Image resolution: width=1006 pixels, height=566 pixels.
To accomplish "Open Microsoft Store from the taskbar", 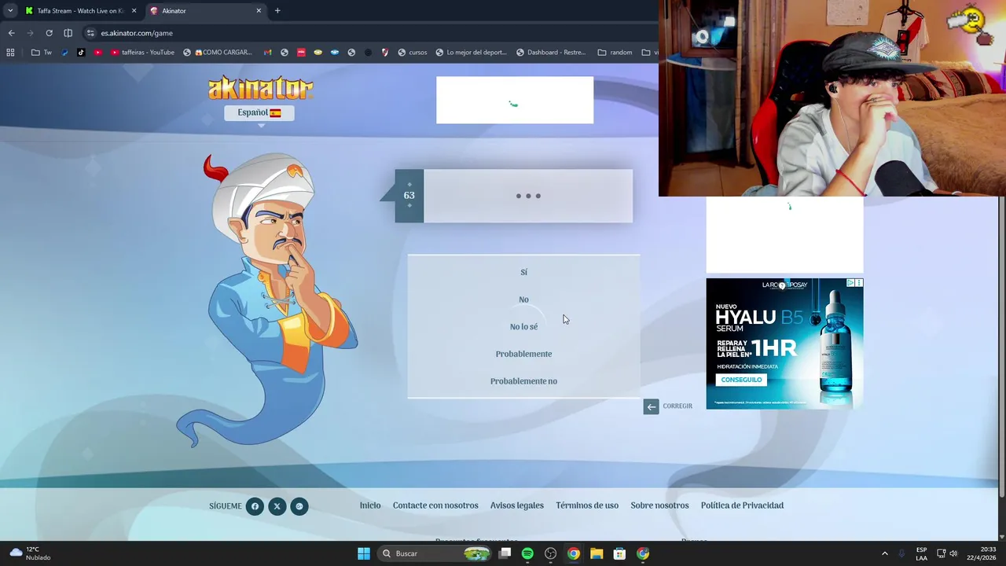I will tap(619, 553).
